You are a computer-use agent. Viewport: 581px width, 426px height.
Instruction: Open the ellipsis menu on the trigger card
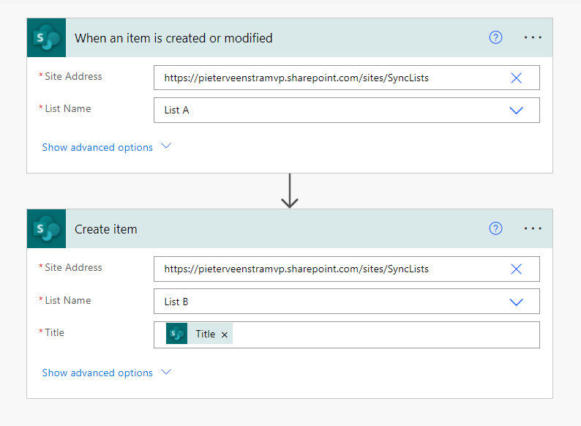533,37
